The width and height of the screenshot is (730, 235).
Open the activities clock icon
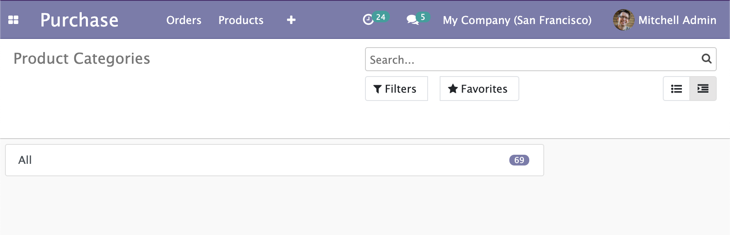point(368,19)
